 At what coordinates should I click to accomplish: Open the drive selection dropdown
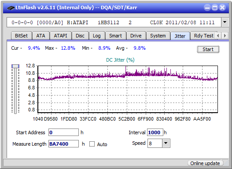click(x=225, y=22)
